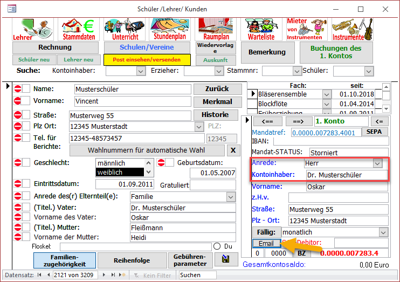Click the Suchen field in record bar

click(x=197, y=275)
